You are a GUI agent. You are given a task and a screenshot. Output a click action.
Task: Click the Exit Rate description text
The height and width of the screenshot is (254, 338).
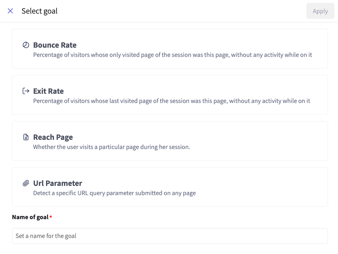click(x=171, y=101)
